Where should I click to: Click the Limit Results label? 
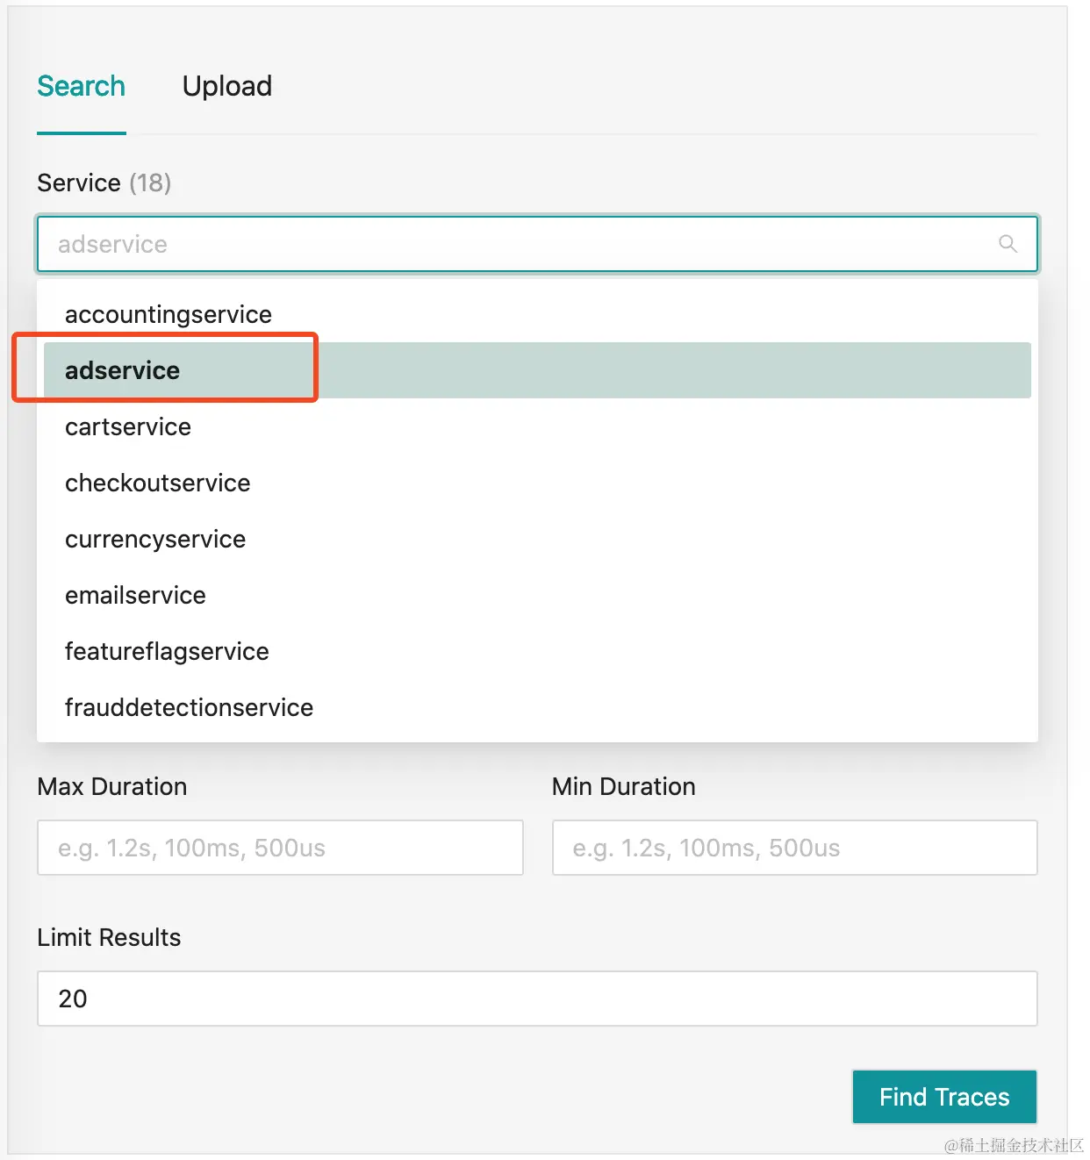click(109, 937)
